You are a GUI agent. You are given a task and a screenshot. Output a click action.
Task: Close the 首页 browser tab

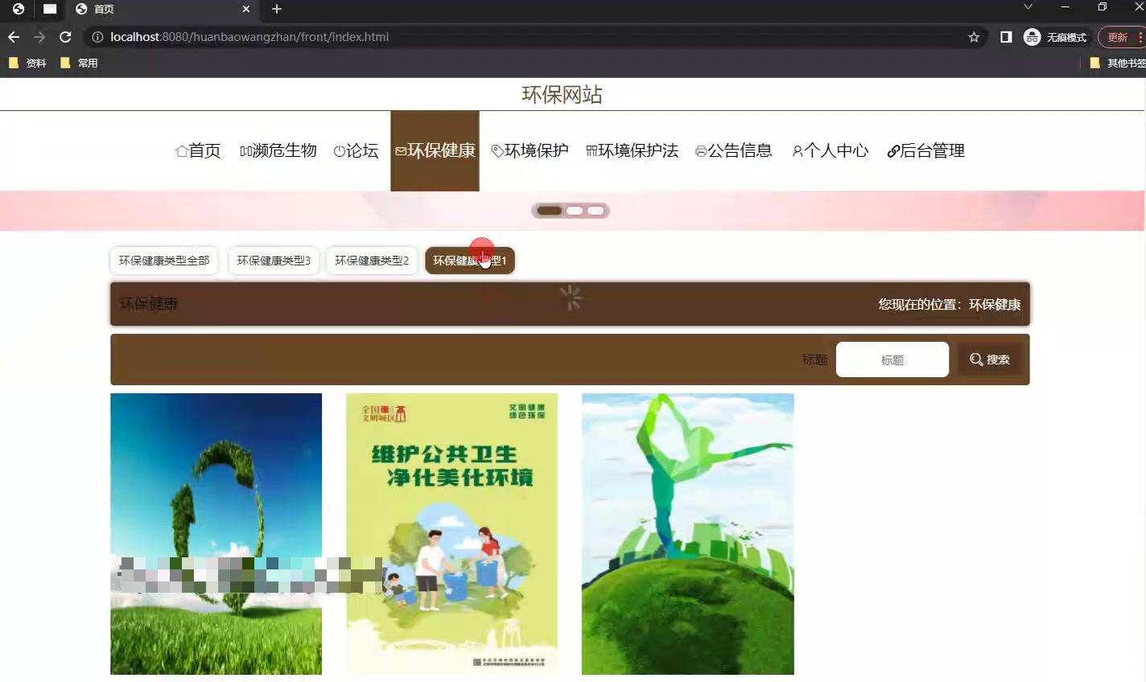click(x=246, y=9)
